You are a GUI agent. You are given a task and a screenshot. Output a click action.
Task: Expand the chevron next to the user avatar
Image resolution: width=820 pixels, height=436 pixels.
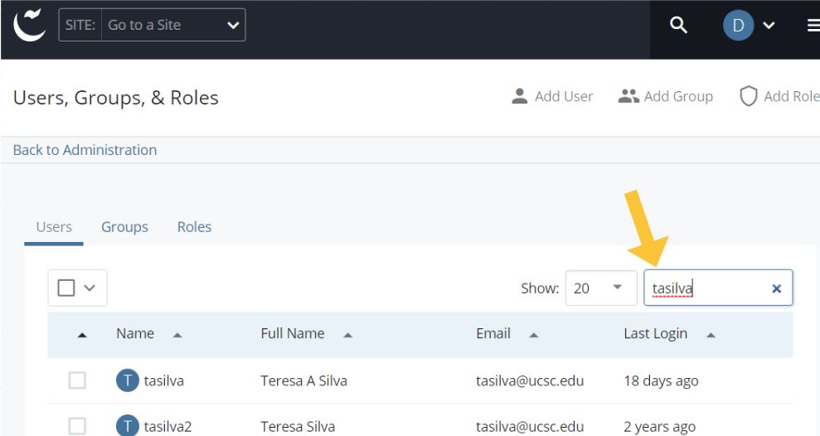(x=769, y=25)
